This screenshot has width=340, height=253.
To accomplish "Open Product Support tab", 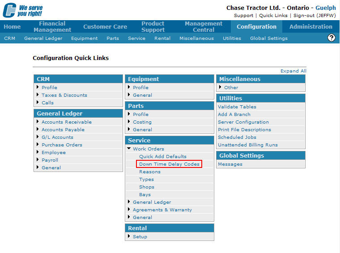I will coord(153,27).
